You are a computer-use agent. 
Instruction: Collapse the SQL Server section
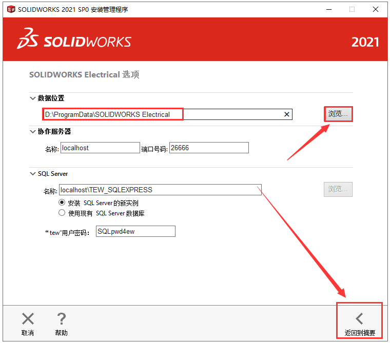(x=32, y=173)
